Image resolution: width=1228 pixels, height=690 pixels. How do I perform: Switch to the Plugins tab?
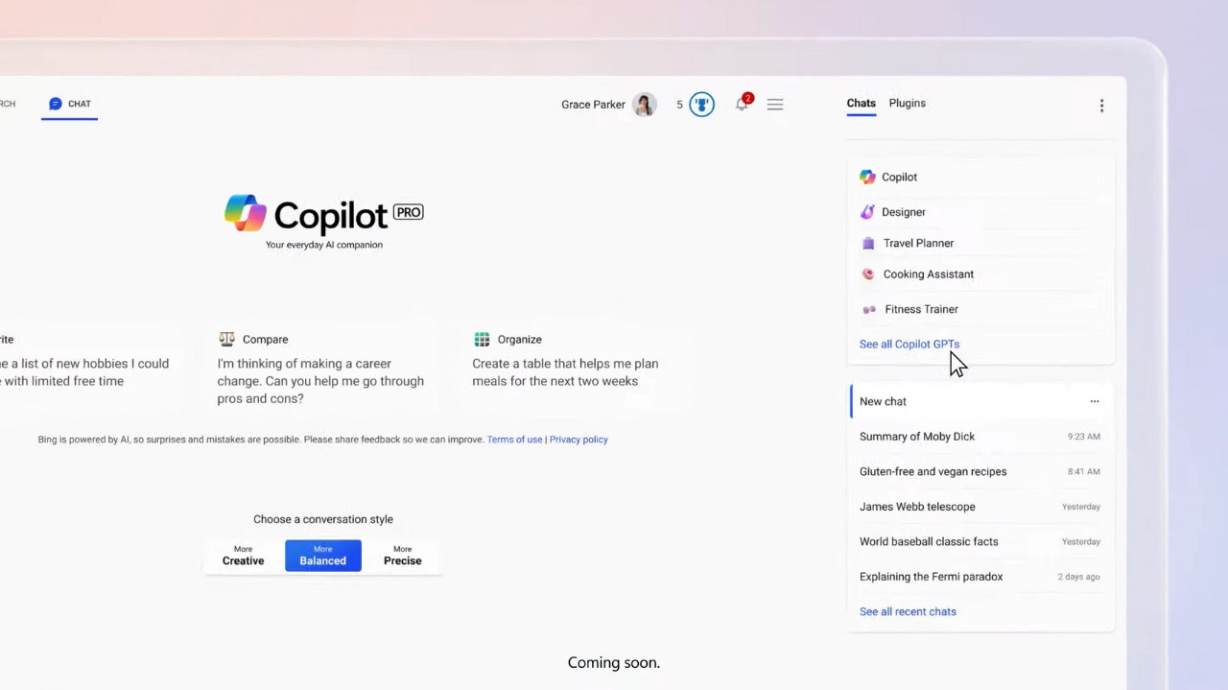point(907,103)
